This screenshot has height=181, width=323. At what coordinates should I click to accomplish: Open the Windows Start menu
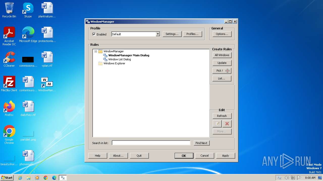(7, 178)
